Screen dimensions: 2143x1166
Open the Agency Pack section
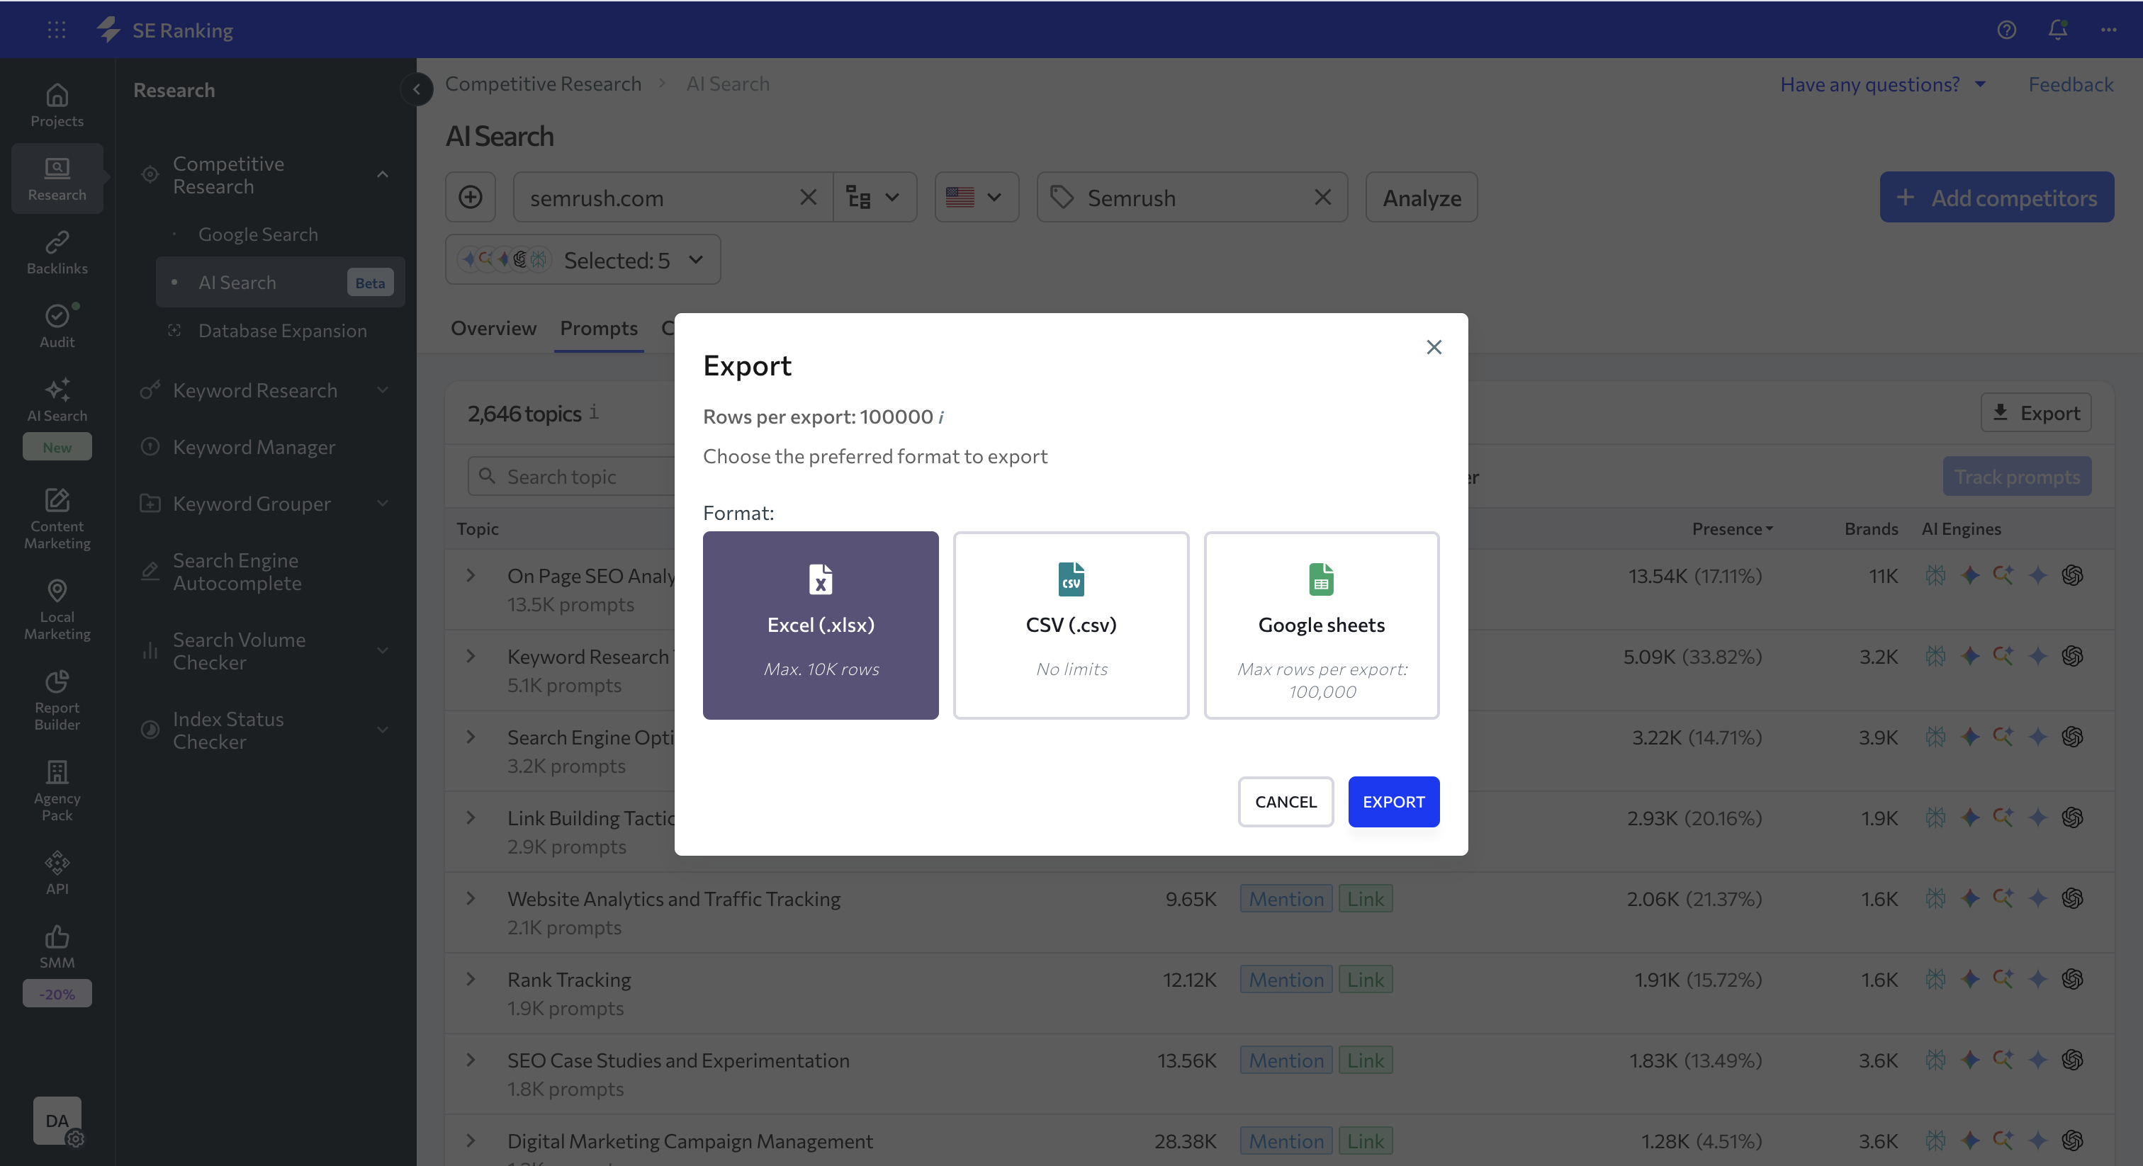click(x=57, y=791)
